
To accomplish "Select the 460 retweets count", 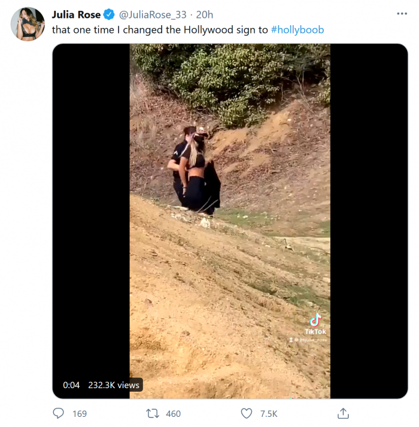I will (x=173, y=413).
